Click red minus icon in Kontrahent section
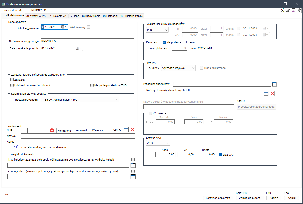 52,130
